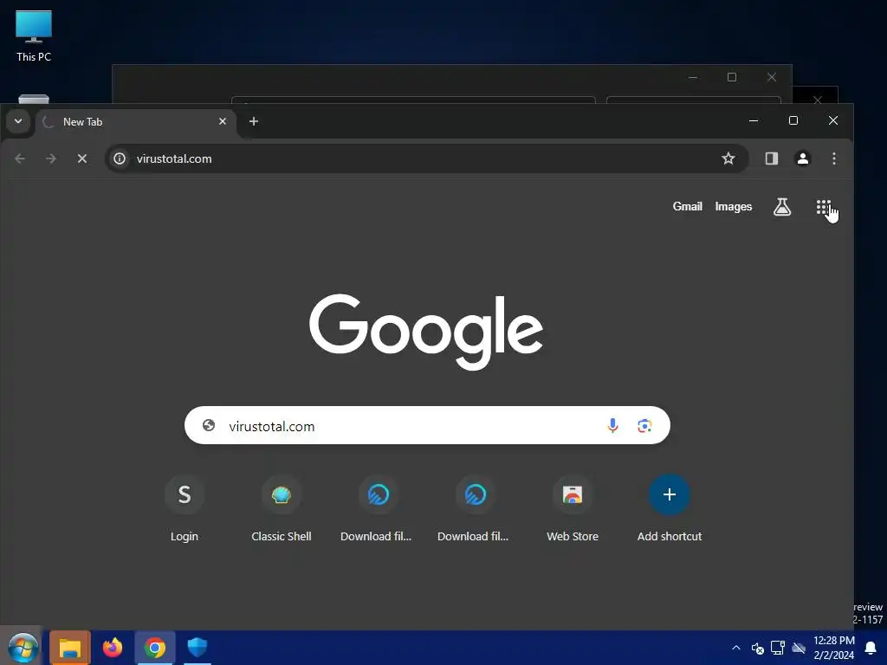Image resolution: width=887 pixels, height=665 pixels.
Task: Open the notifications bell
Action: (x=871, y=648)
